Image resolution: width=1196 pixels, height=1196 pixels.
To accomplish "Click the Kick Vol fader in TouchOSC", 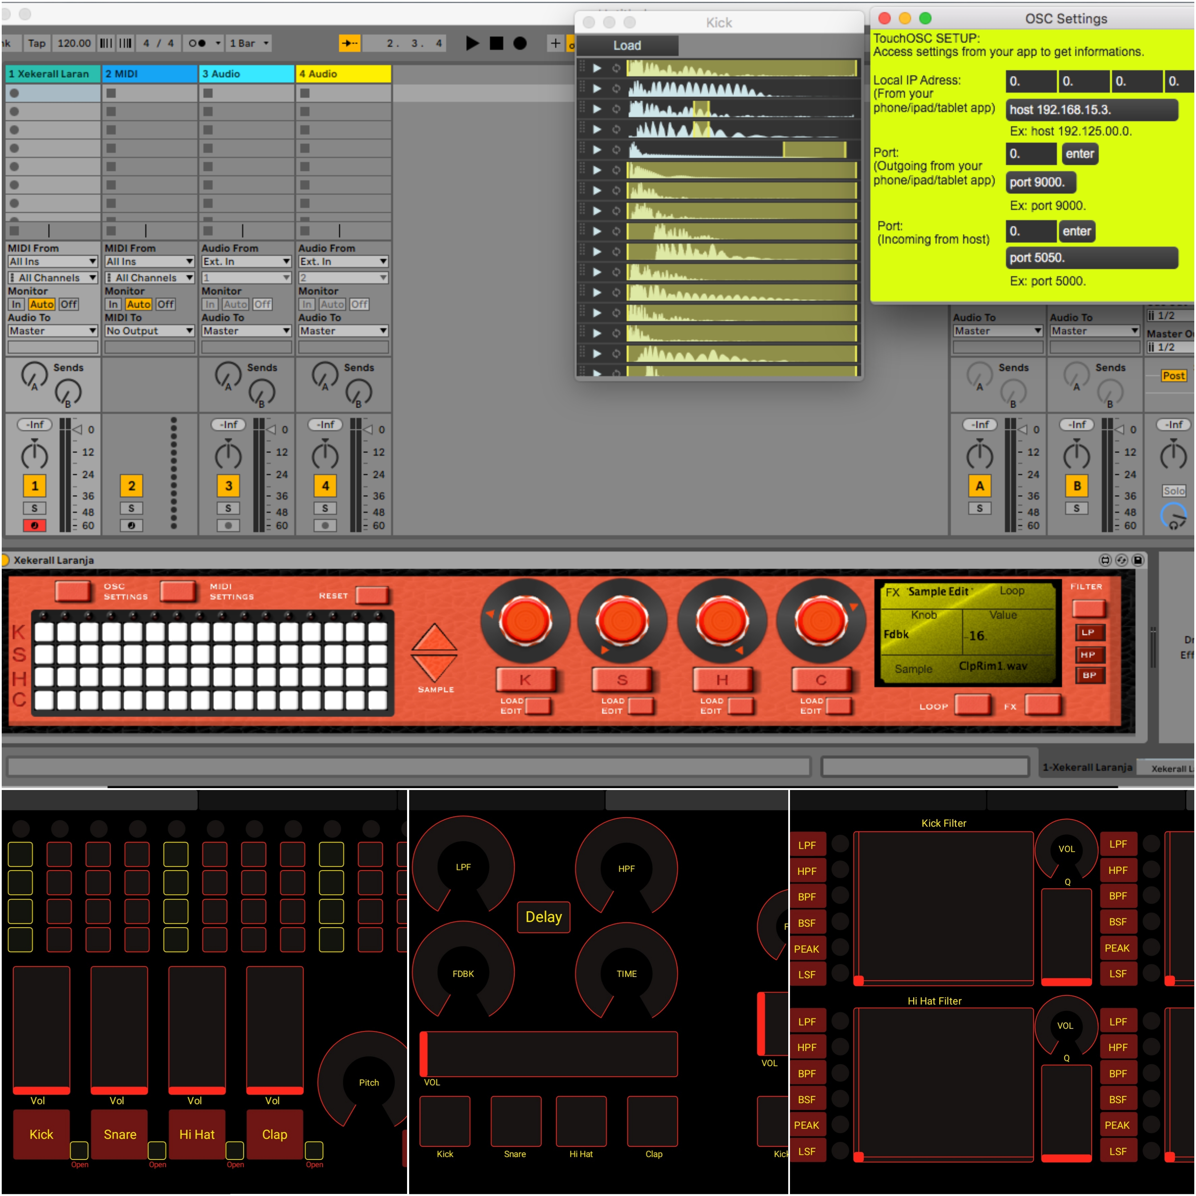I will click(x=41, y=1030).
